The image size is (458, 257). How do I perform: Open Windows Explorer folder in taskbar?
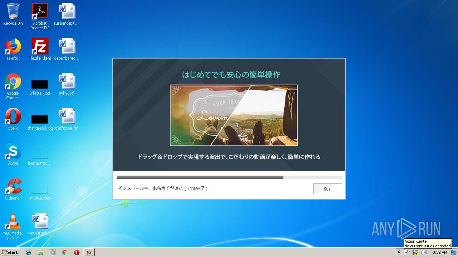tap(40, 252)
